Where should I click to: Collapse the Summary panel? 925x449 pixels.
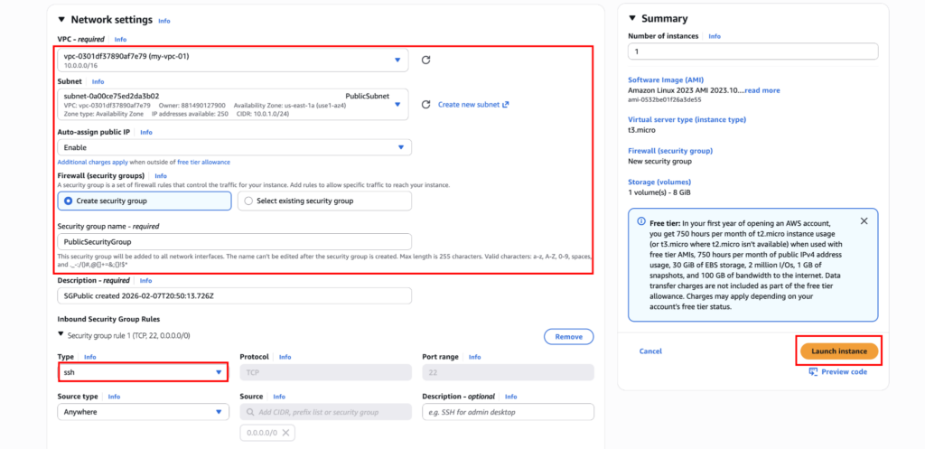631,18
